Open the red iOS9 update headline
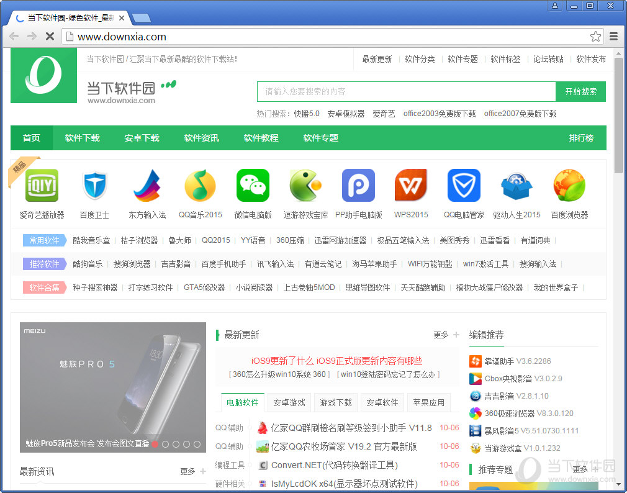The height and width of the screenshot is (493, 627). (x=336, y=361)
